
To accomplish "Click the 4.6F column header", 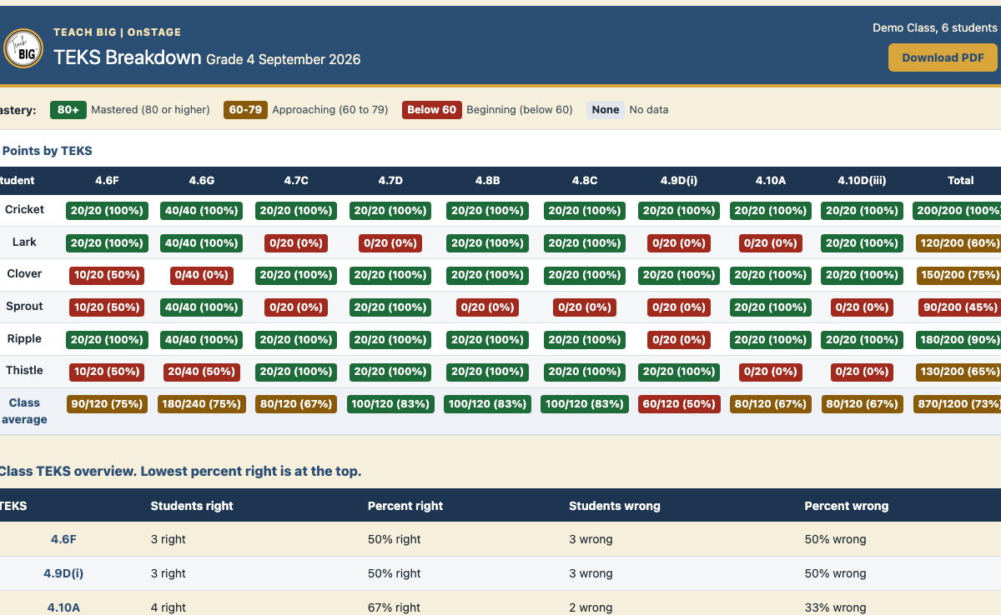I will coord(107,180).
